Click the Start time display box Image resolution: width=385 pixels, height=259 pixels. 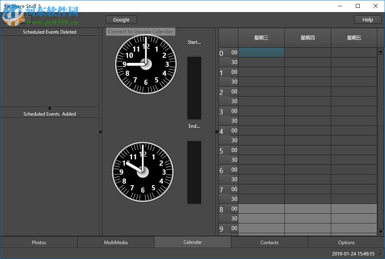[194, 88]
